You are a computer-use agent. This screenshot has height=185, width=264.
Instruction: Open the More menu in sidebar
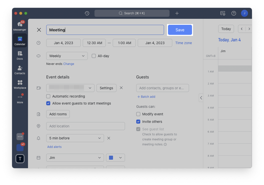[20, 99]
